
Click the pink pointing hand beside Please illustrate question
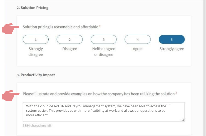(x=11, y=95)
